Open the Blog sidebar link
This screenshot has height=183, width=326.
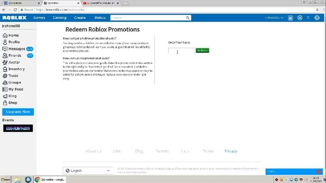(10, 96)
